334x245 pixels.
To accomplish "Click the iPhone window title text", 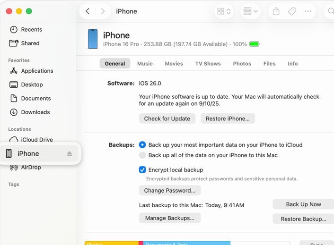I will [x=126, y=11].
